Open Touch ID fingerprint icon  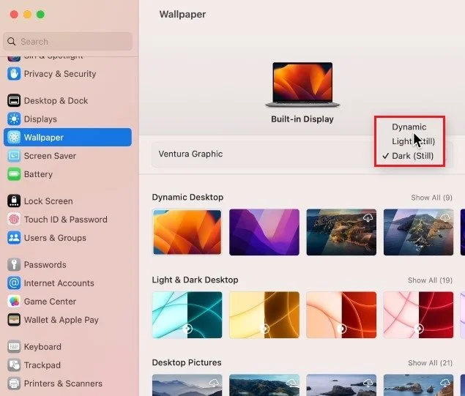14,220
